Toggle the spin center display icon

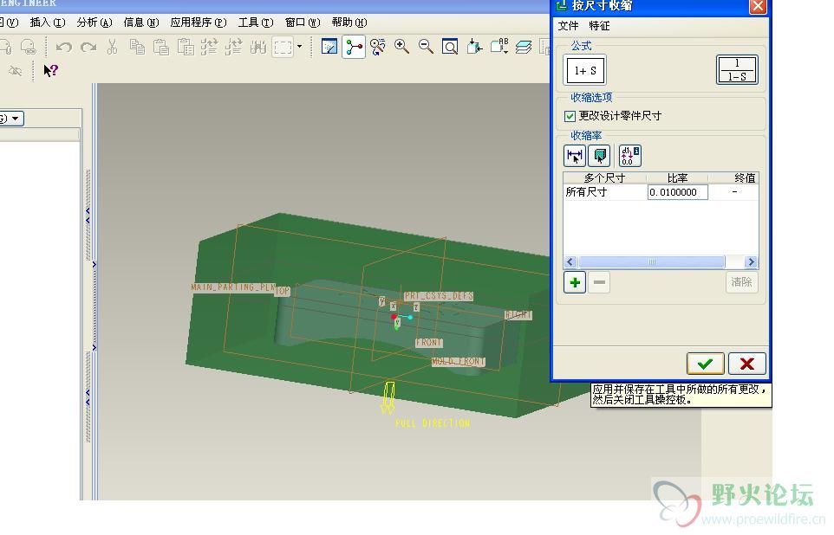(x=353, y=47)
